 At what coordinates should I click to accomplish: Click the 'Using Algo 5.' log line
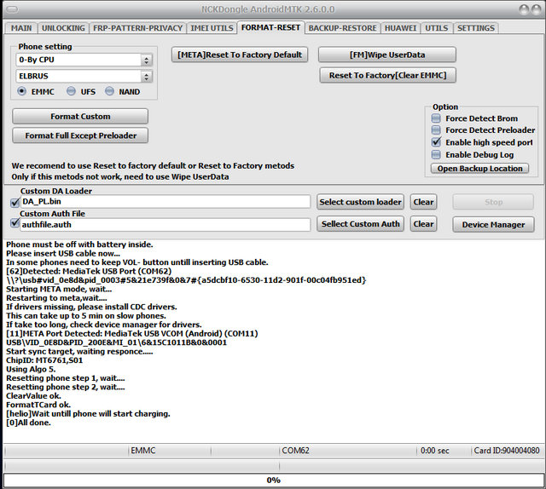click(31, 370)
